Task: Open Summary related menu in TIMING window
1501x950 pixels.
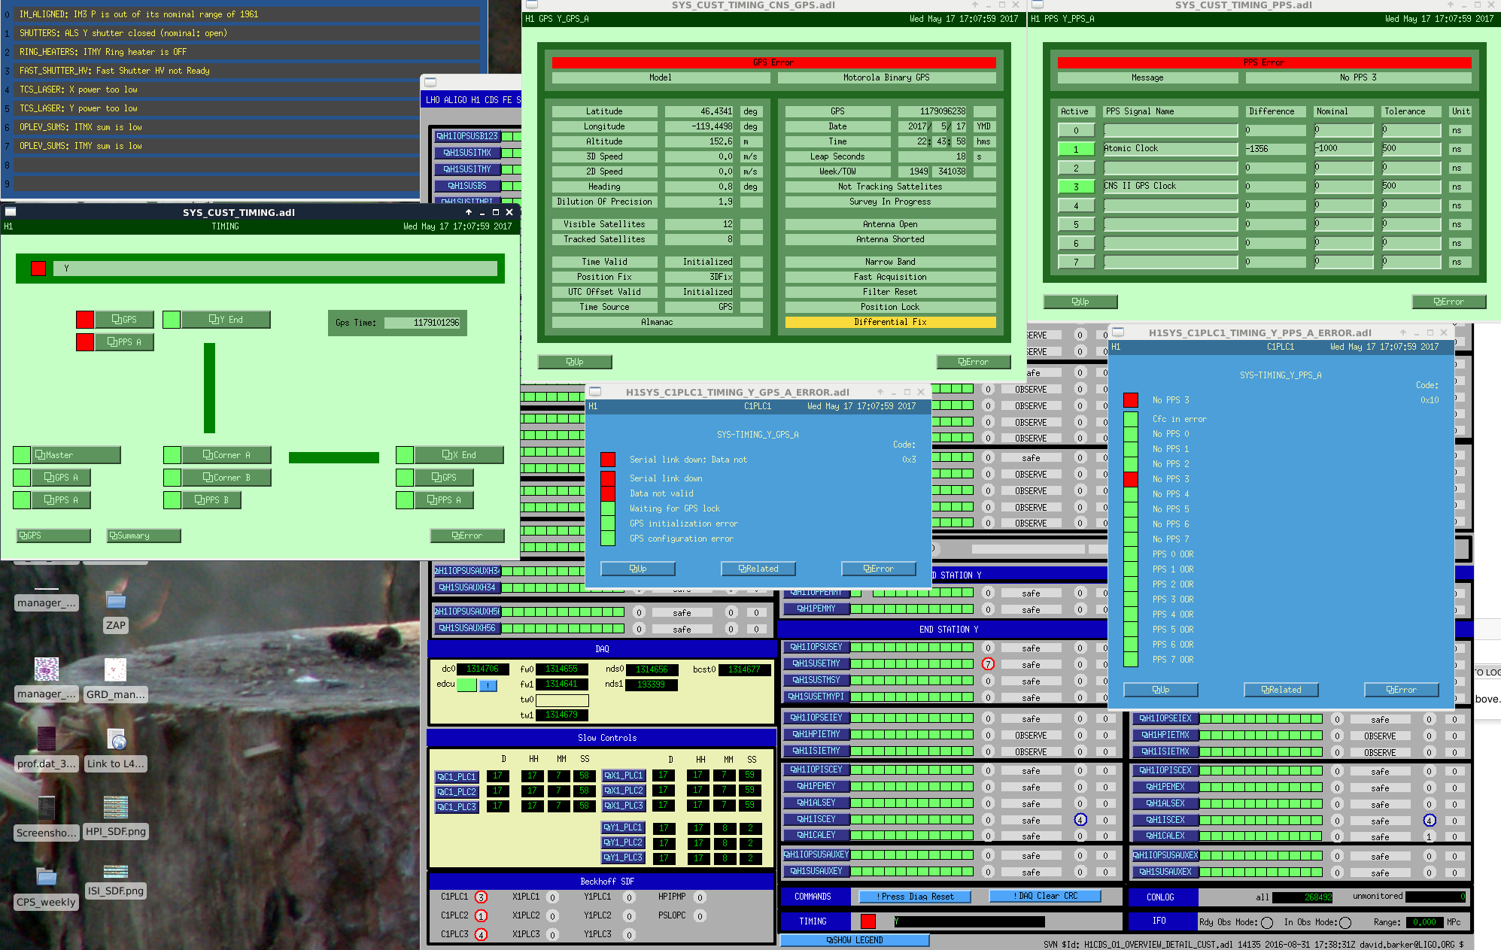Action: (x=144, y=536)
